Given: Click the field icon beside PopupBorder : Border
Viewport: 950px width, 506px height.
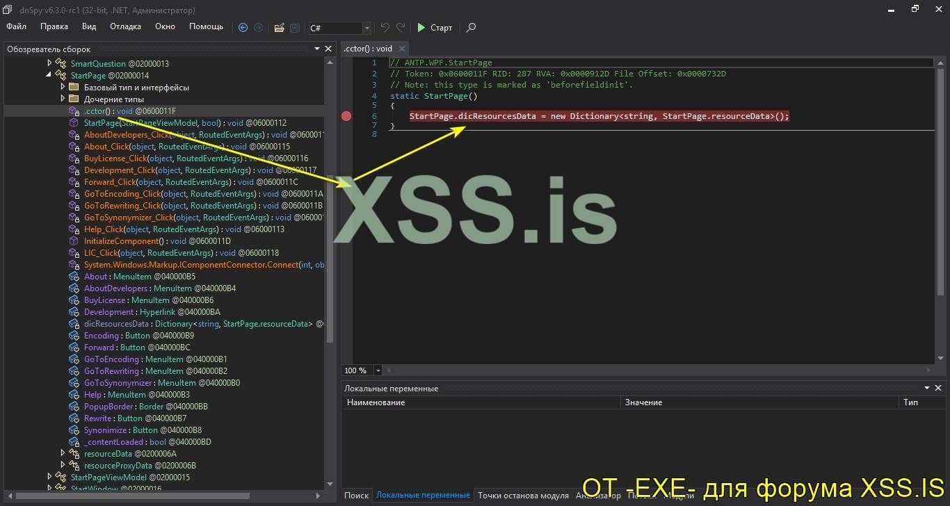Looking at the screenshot, I should pos(74,407).
